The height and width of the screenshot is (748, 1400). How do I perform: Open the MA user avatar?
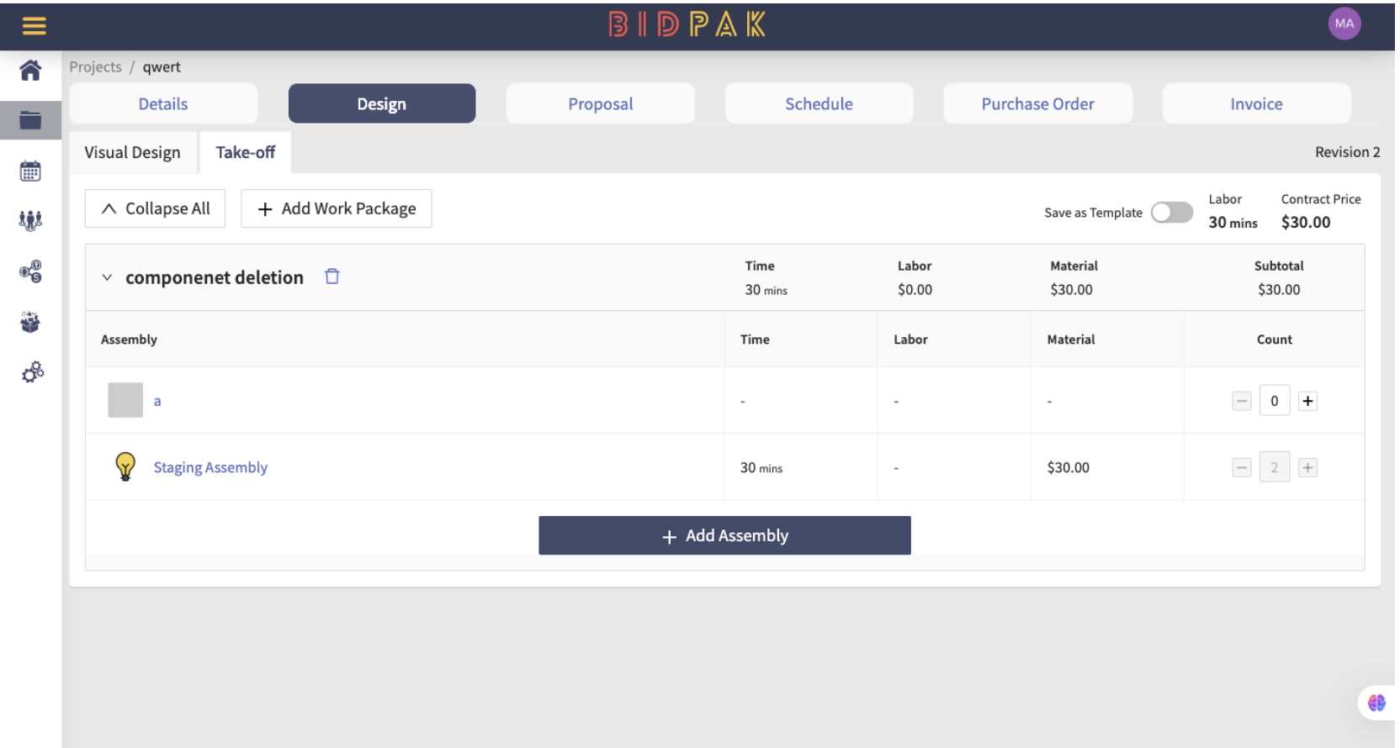coord(1344,24)
